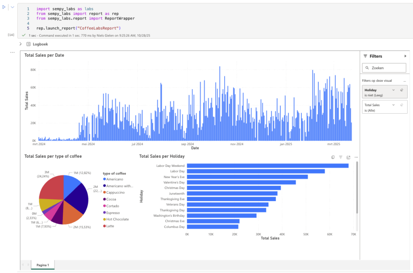Collapse the Filters pane

coord(406,56)
